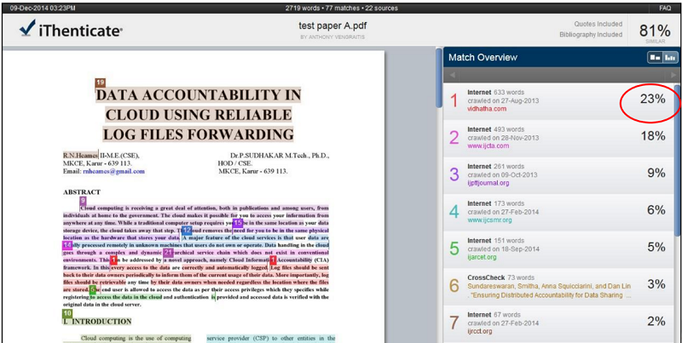Click the date 09-Dec-2014 03:23PM

click(42, 8)
